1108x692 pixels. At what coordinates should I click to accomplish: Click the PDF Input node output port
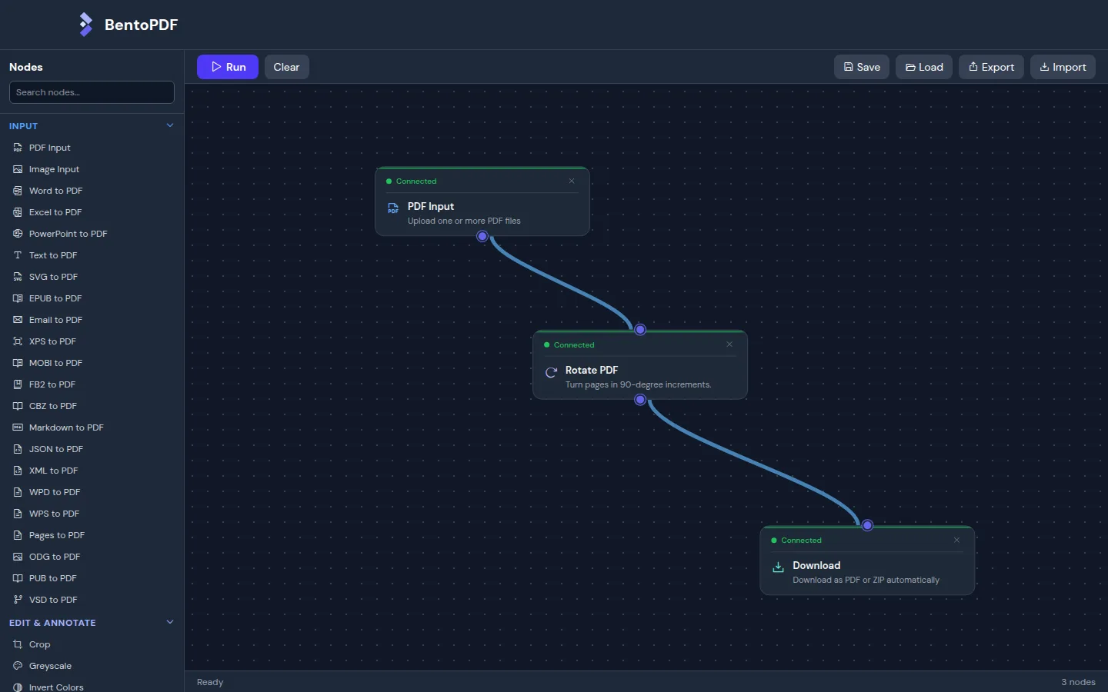[x=482, y=236]
